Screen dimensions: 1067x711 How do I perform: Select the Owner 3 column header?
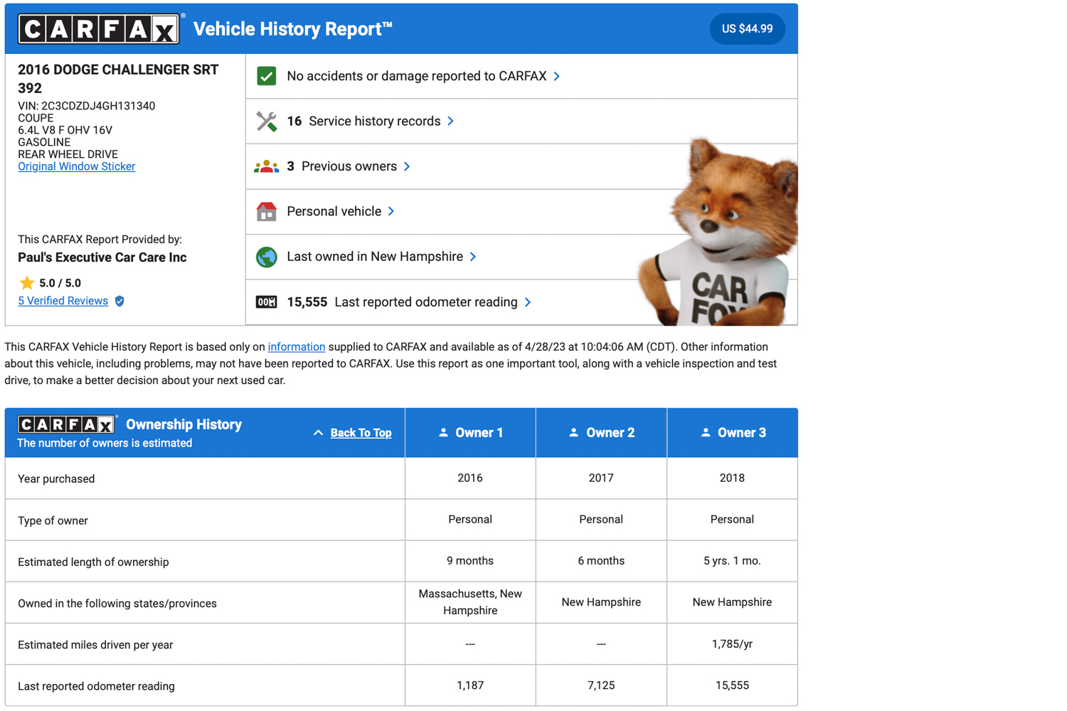click(733, 432)
